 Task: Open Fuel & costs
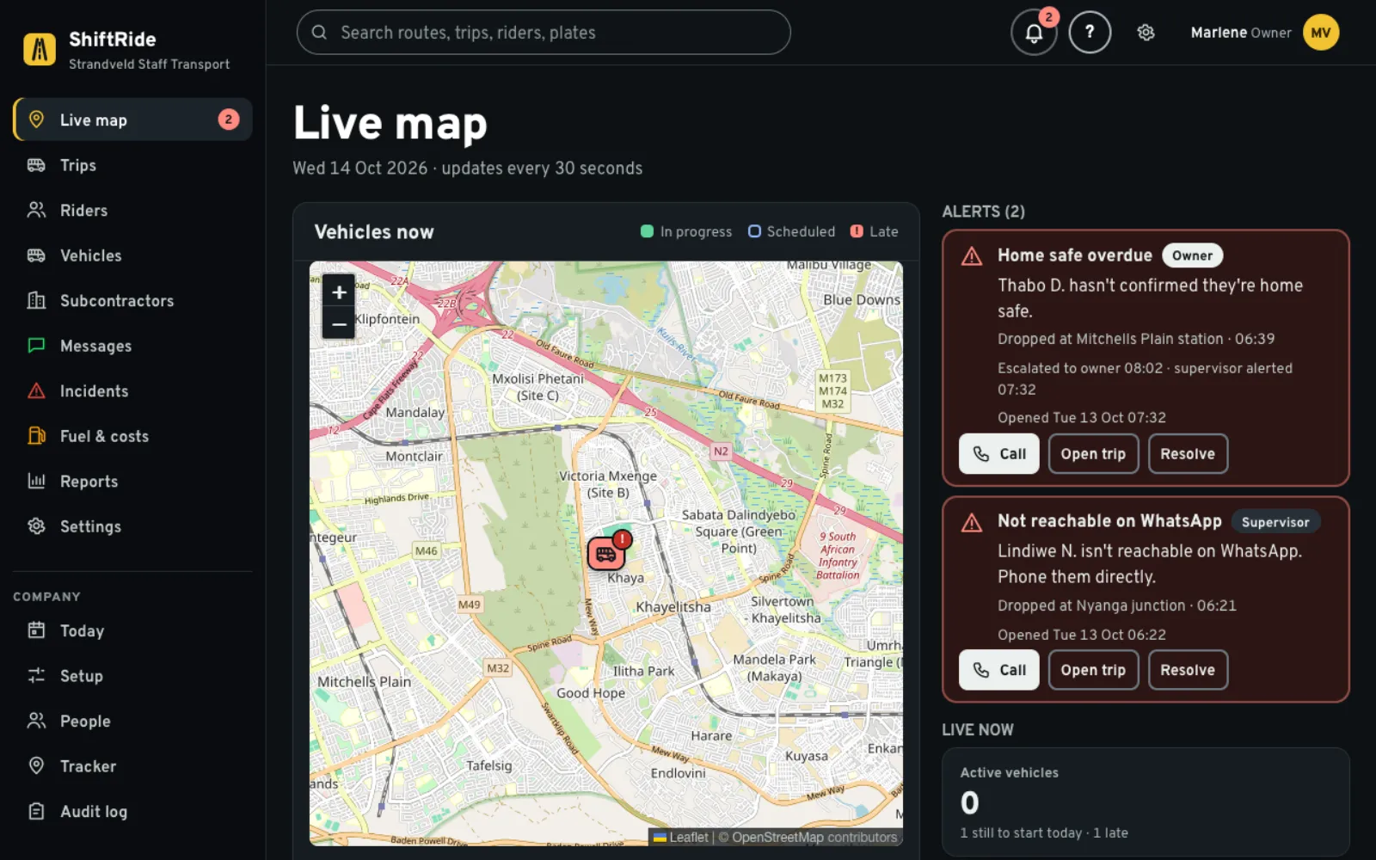click(133, 436)
